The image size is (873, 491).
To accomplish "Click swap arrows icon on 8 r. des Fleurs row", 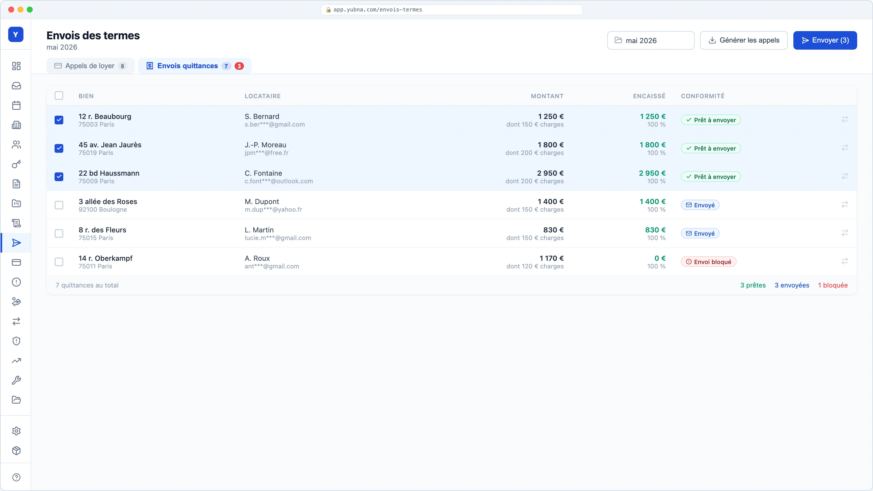I will tap(845, 233).
